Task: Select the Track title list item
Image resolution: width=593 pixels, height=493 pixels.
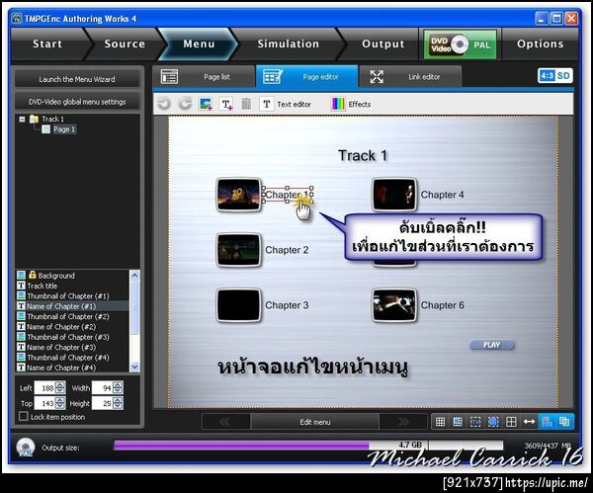Action: (x=72, y=286)
